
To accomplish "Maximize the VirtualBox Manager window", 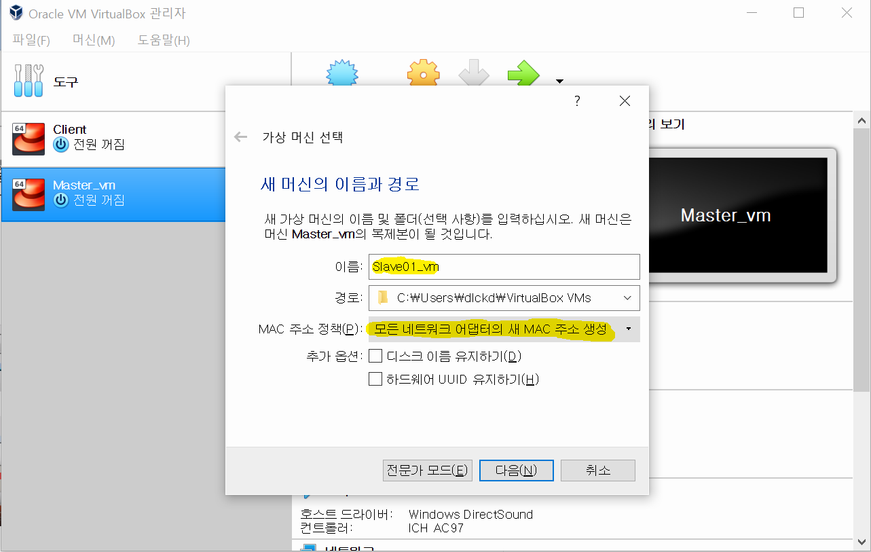I will (x=798, y=13).
